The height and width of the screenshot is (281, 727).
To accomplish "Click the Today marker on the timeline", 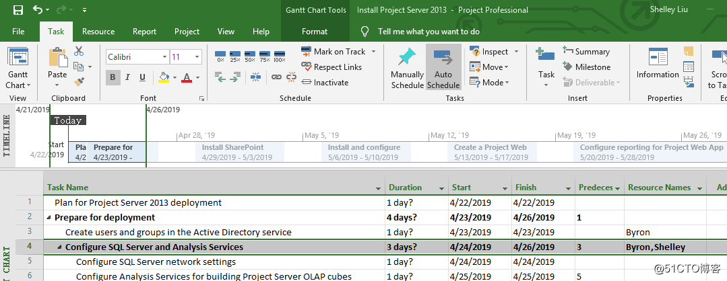I will click(68, 120).
